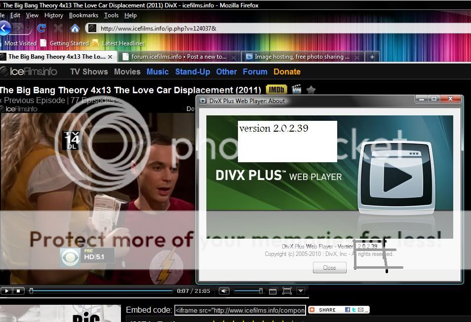Image resolution: width=471 pixels, height=322 pixels.
Task: Open the Latest Headlines feed bookmark
Action: pos(118,43)
